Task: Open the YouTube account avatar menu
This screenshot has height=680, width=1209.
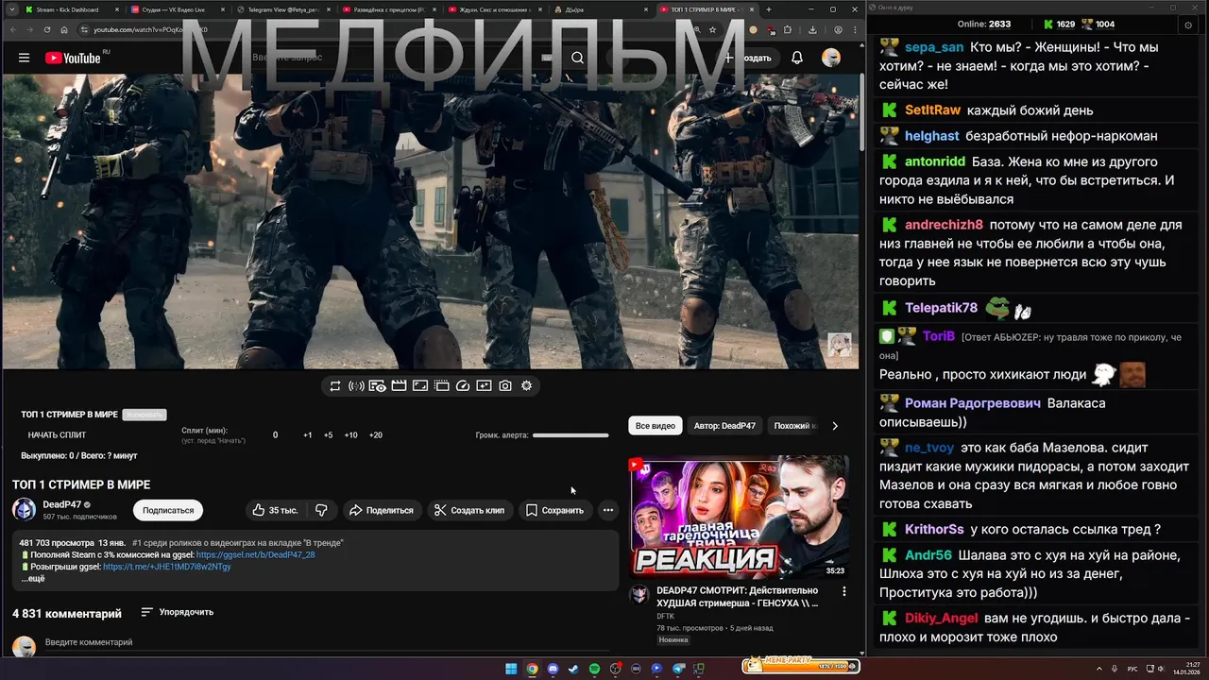Action: tap(831, 58)
